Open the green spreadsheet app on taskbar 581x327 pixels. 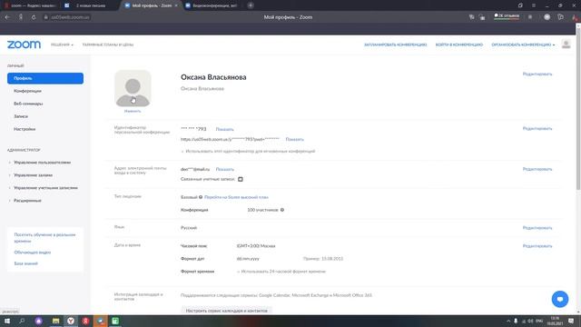pyautogui.click(x=115, y=321)
